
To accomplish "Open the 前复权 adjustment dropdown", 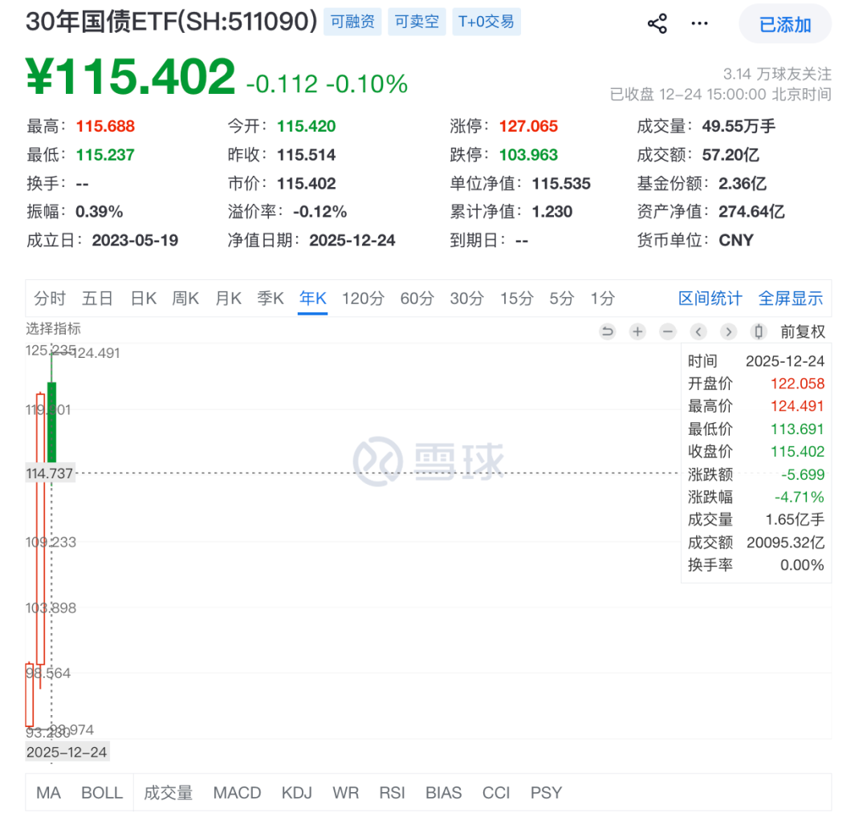I will pyautogui.click(x=802, y=331).
